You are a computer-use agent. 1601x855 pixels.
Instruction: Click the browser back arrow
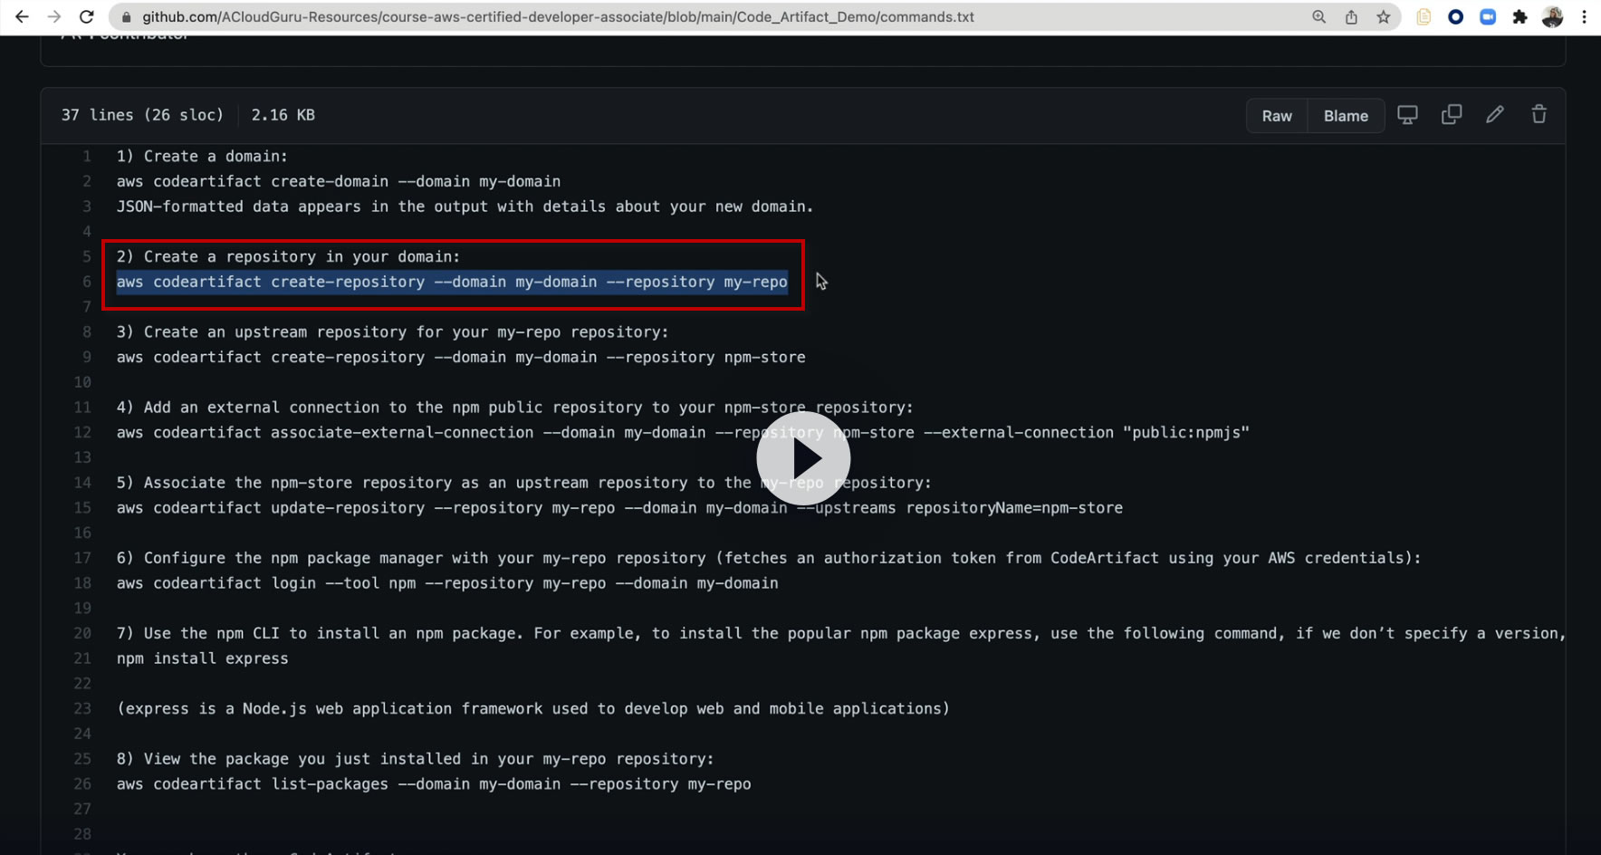pos(22,16)
